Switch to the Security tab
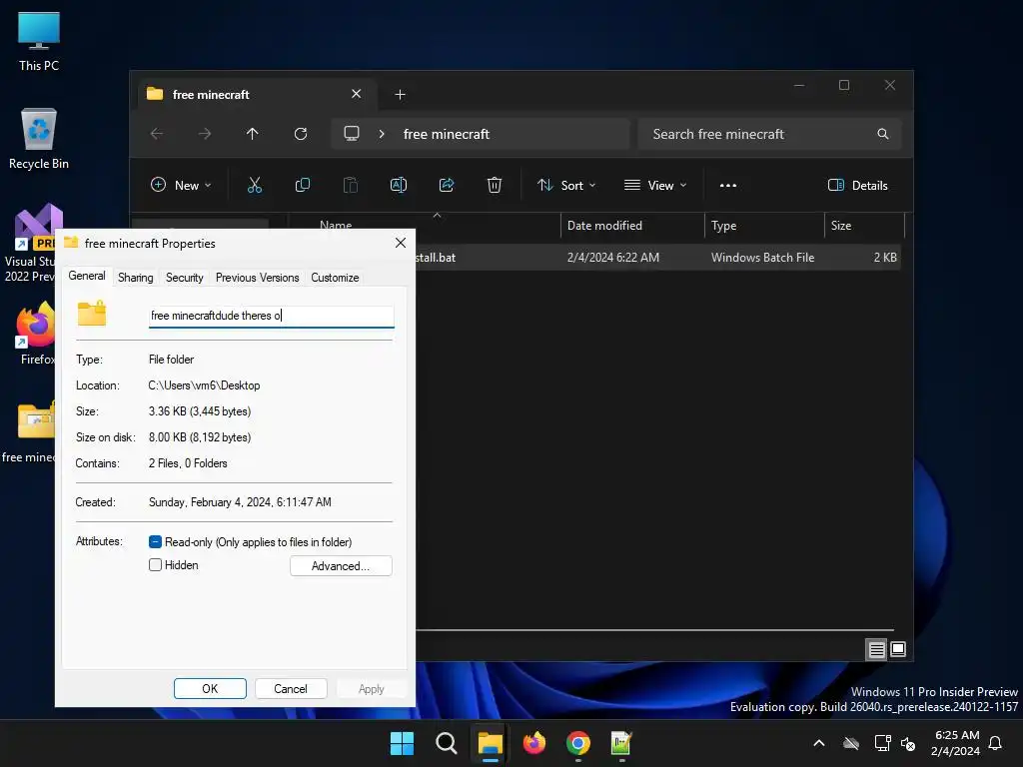Image resolution: width=1023 pixels, height=767 pixels. 185,278
